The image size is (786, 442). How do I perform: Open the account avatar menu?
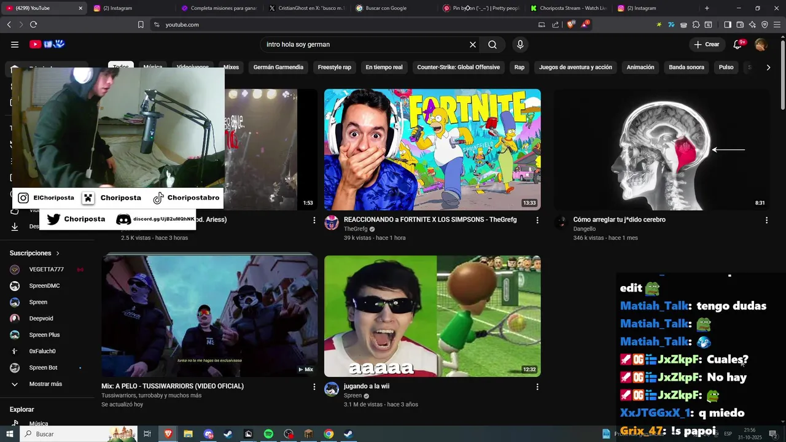point(761,44)
